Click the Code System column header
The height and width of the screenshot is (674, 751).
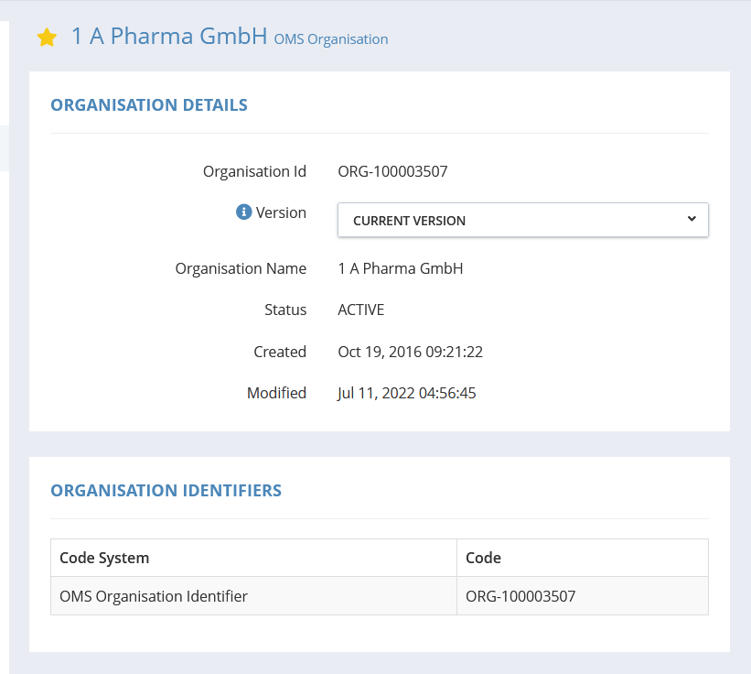(104, 558)
